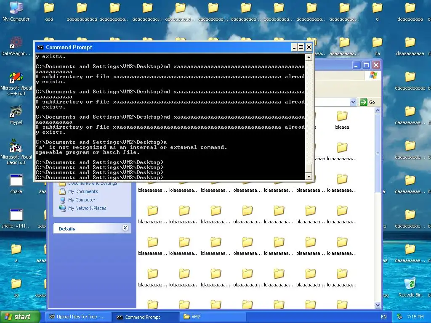Click the VM2 window scrollbar down arrow
Image resolution: width=431 pixels, height=323 pixels.
coord(378,305)
